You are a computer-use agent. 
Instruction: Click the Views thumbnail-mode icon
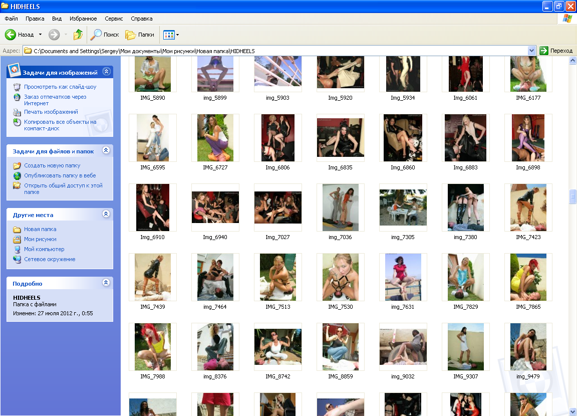pyautogui.click(x=169, y=35)
